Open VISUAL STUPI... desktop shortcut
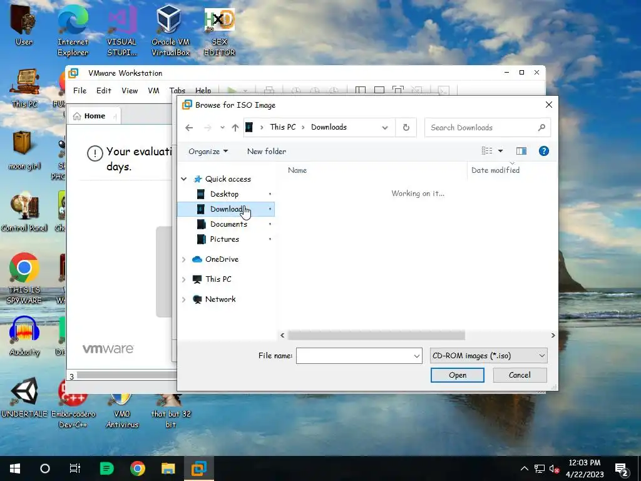 pos(122,31)
